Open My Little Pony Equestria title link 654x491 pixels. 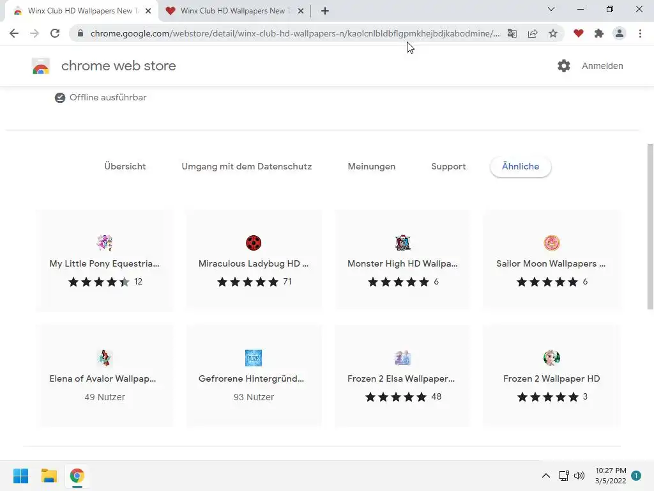coord(104,263)
